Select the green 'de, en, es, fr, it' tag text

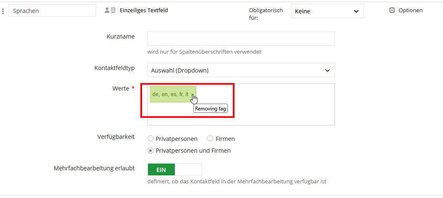click(x=170, y=94)
